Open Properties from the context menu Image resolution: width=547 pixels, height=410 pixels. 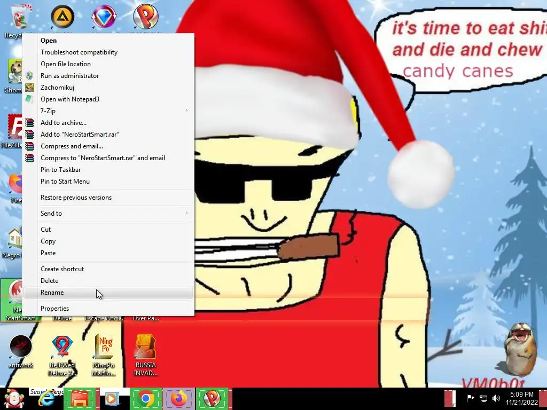(x=108, y=309)
